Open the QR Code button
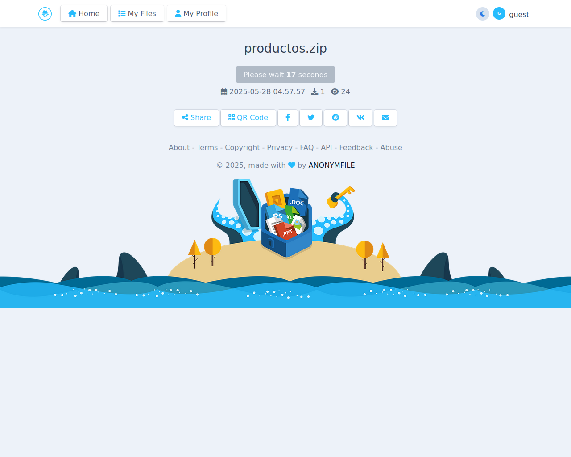571x457 pixels. click(248, 118)
